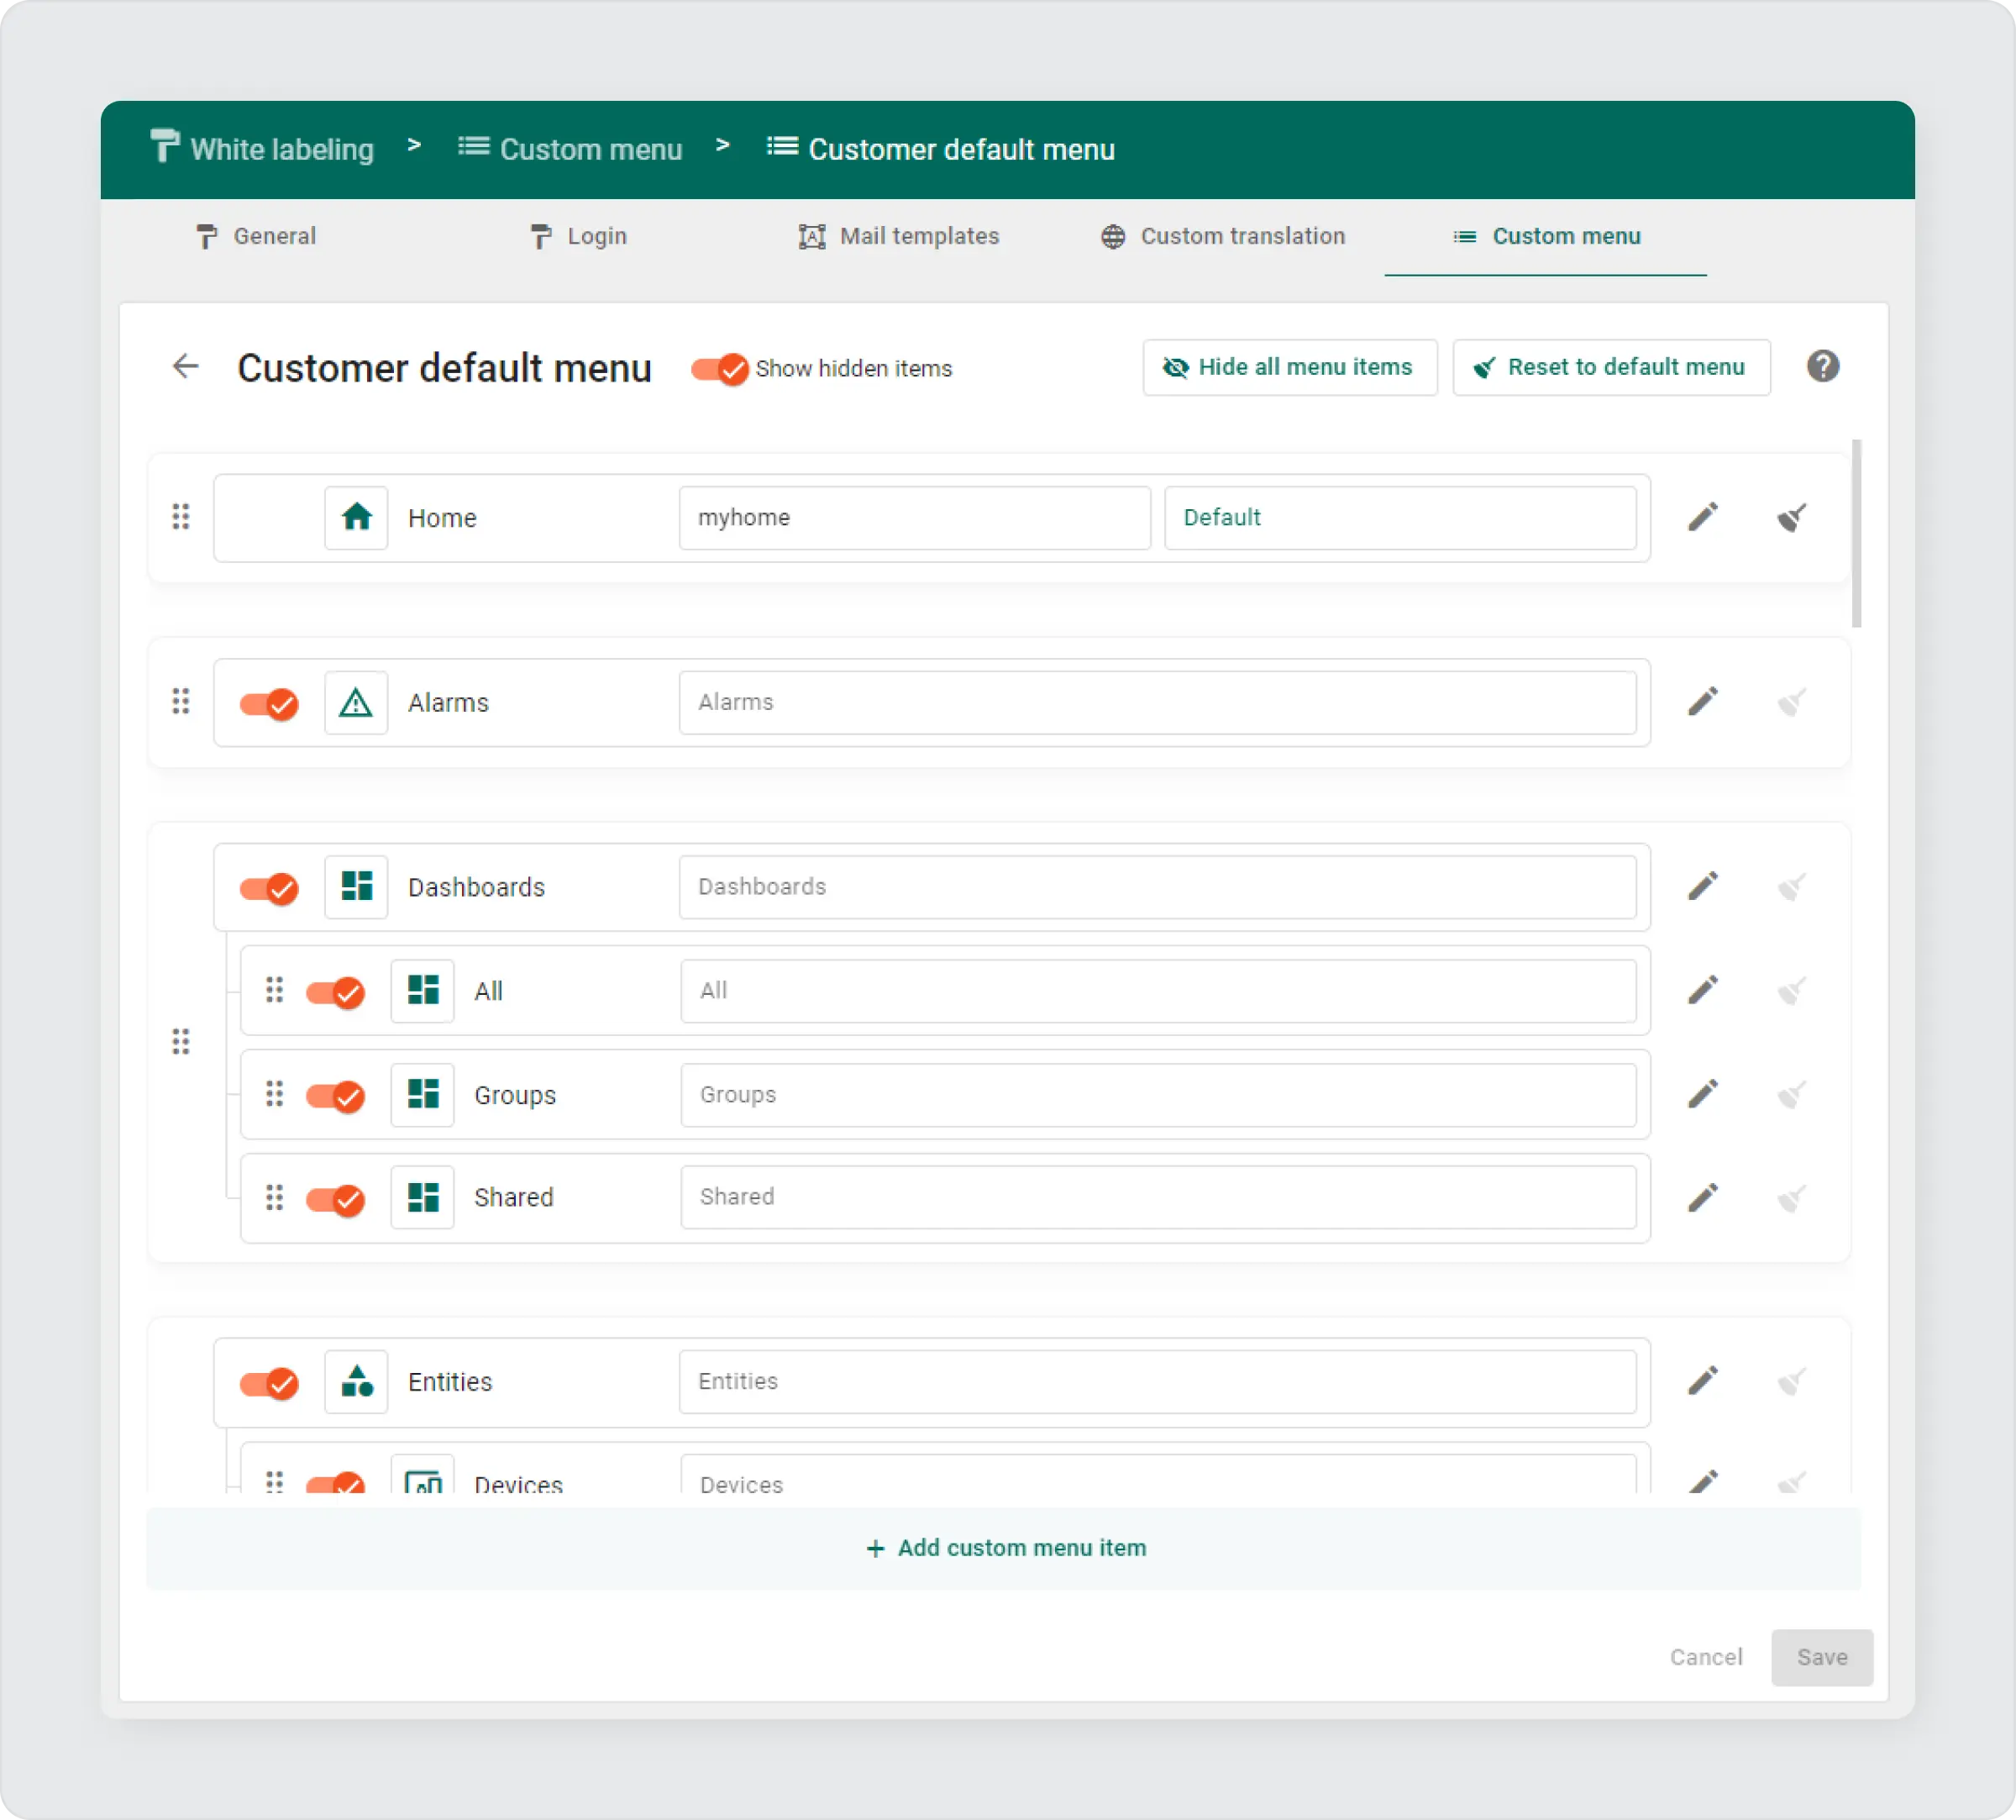Click the pencil edit icon for Home
The height and width of the screenshot is (1820, 2016).
[1702, 517]
